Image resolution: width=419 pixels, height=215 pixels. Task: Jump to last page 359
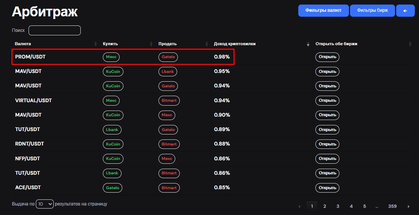[392, 206]
